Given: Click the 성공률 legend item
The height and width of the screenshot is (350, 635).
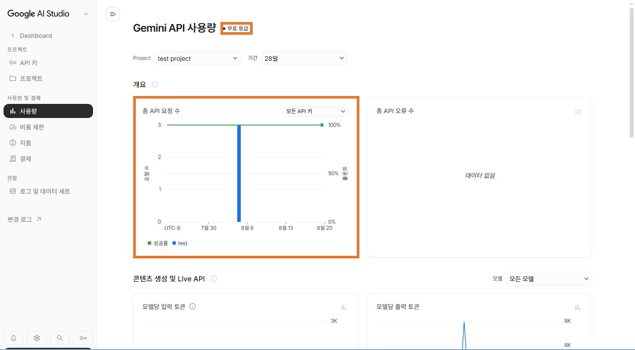Looking at the screenshot, I should (x=158, y=243).
